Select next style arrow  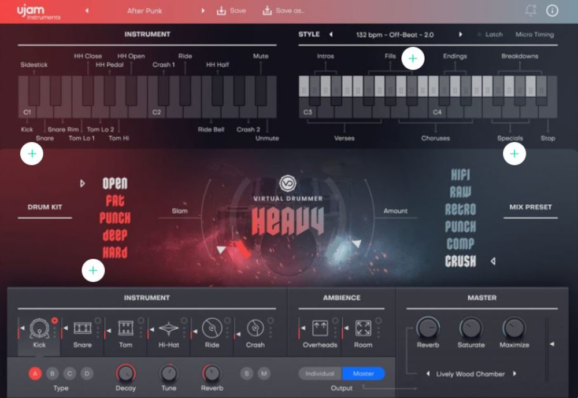click(x=461, y=34)
